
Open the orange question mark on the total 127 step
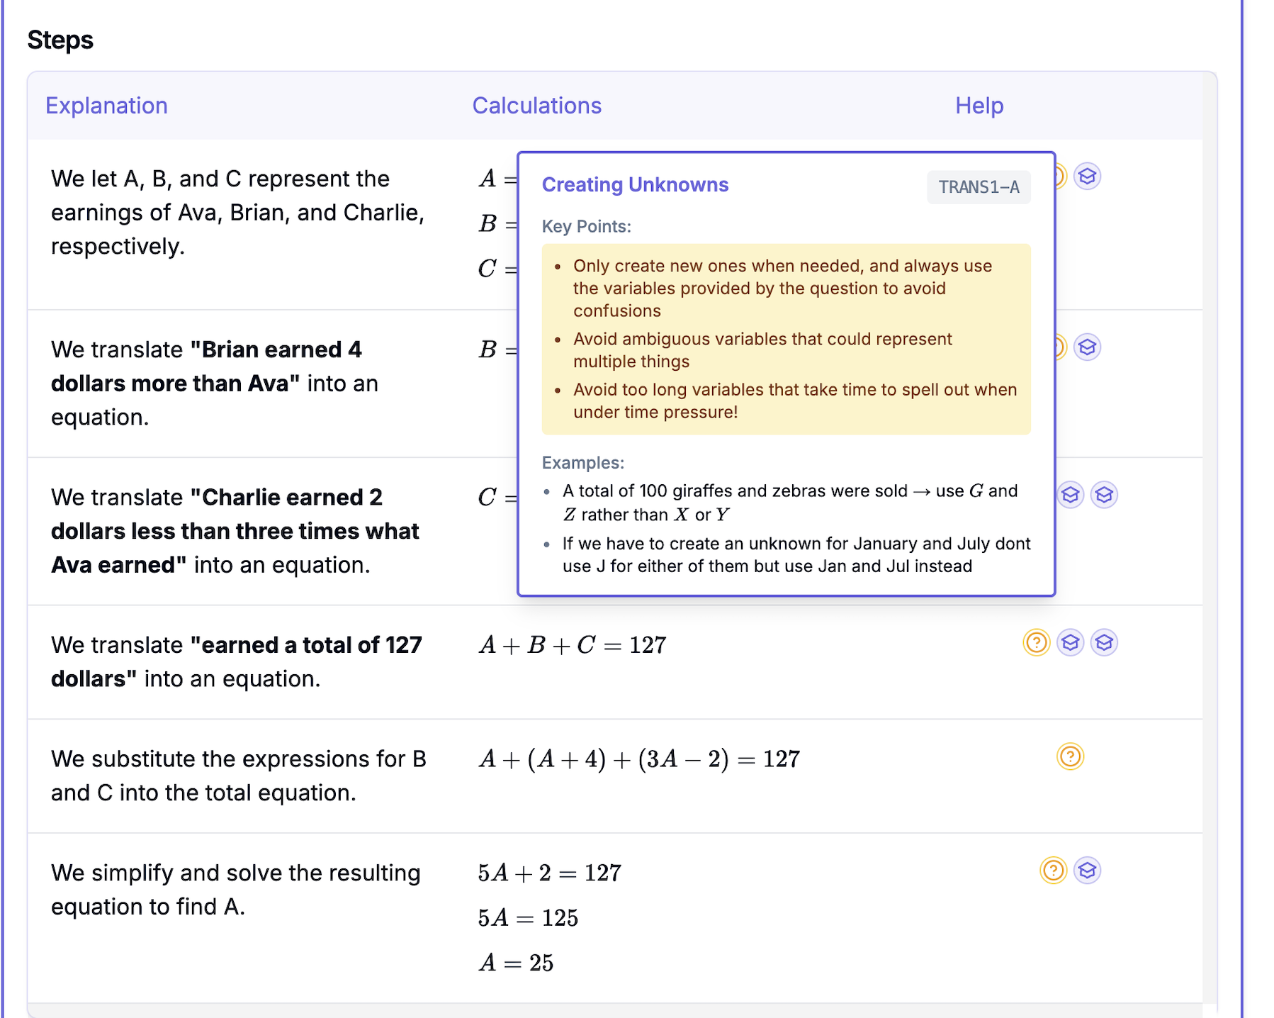coord(1037,643)
